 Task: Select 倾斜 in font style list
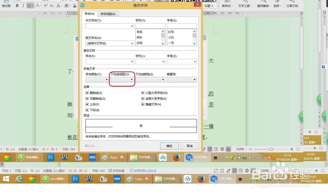(139, 38)
